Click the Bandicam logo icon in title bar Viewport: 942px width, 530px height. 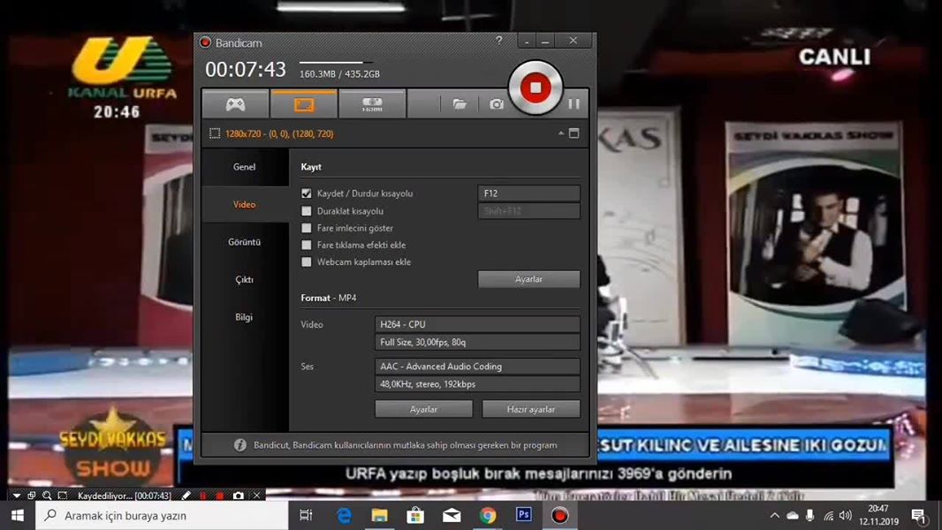coord(206,42)
